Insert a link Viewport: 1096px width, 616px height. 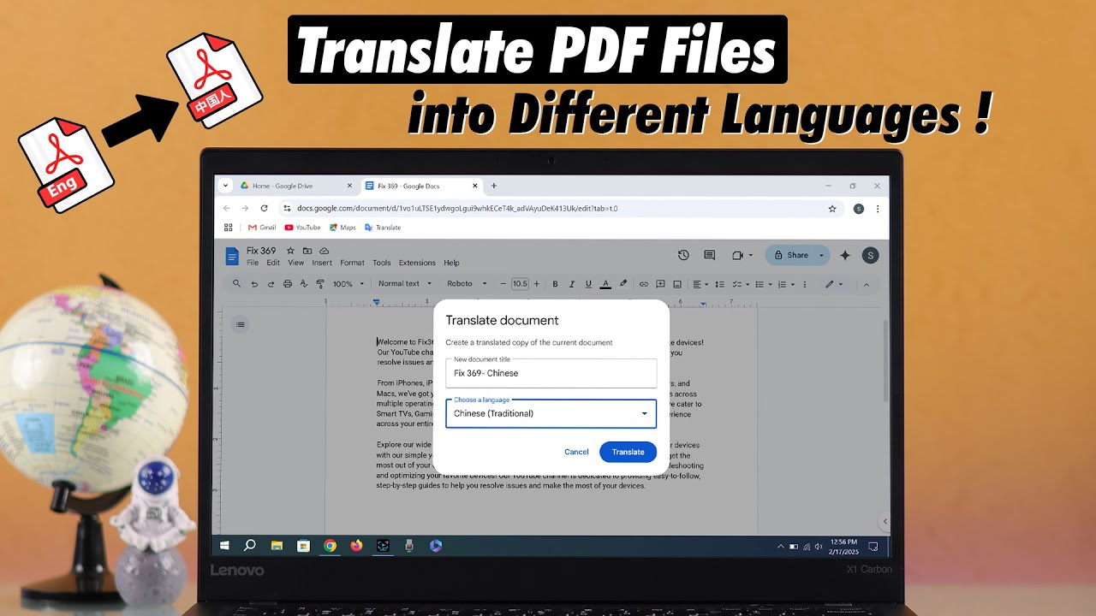pos(644,284)
